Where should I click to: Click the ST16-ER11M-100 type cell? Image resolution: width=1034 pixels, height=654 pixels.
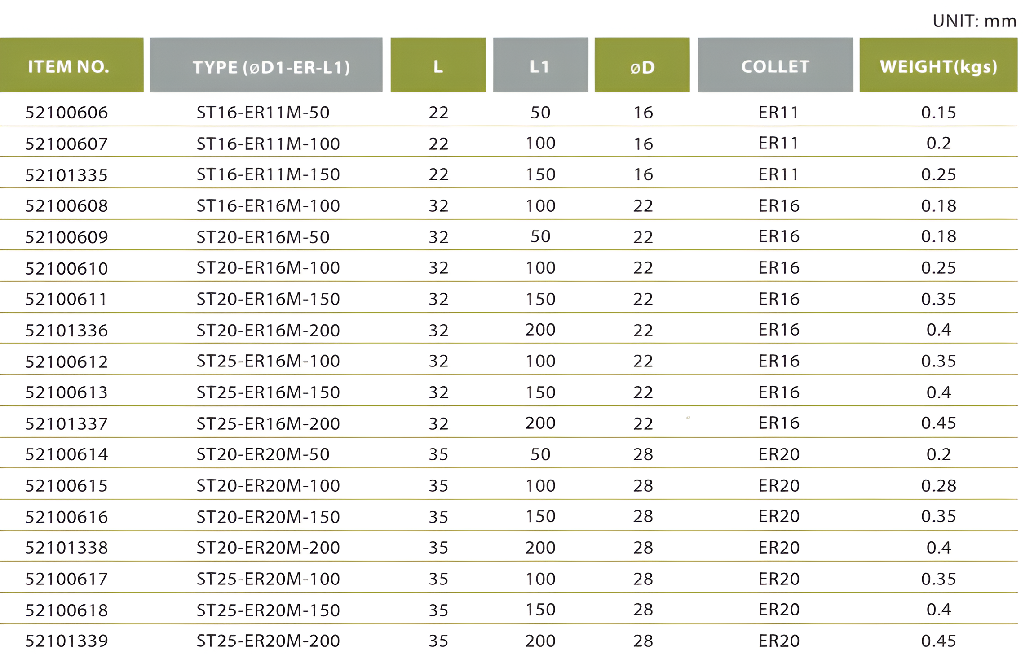268,144
